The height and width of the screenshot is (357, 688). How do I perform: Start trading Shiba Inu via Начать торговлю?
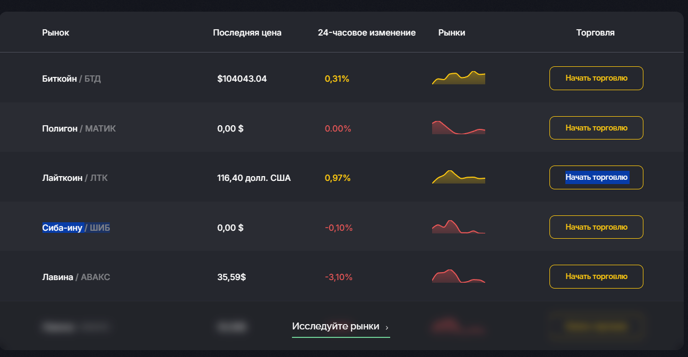596,227
